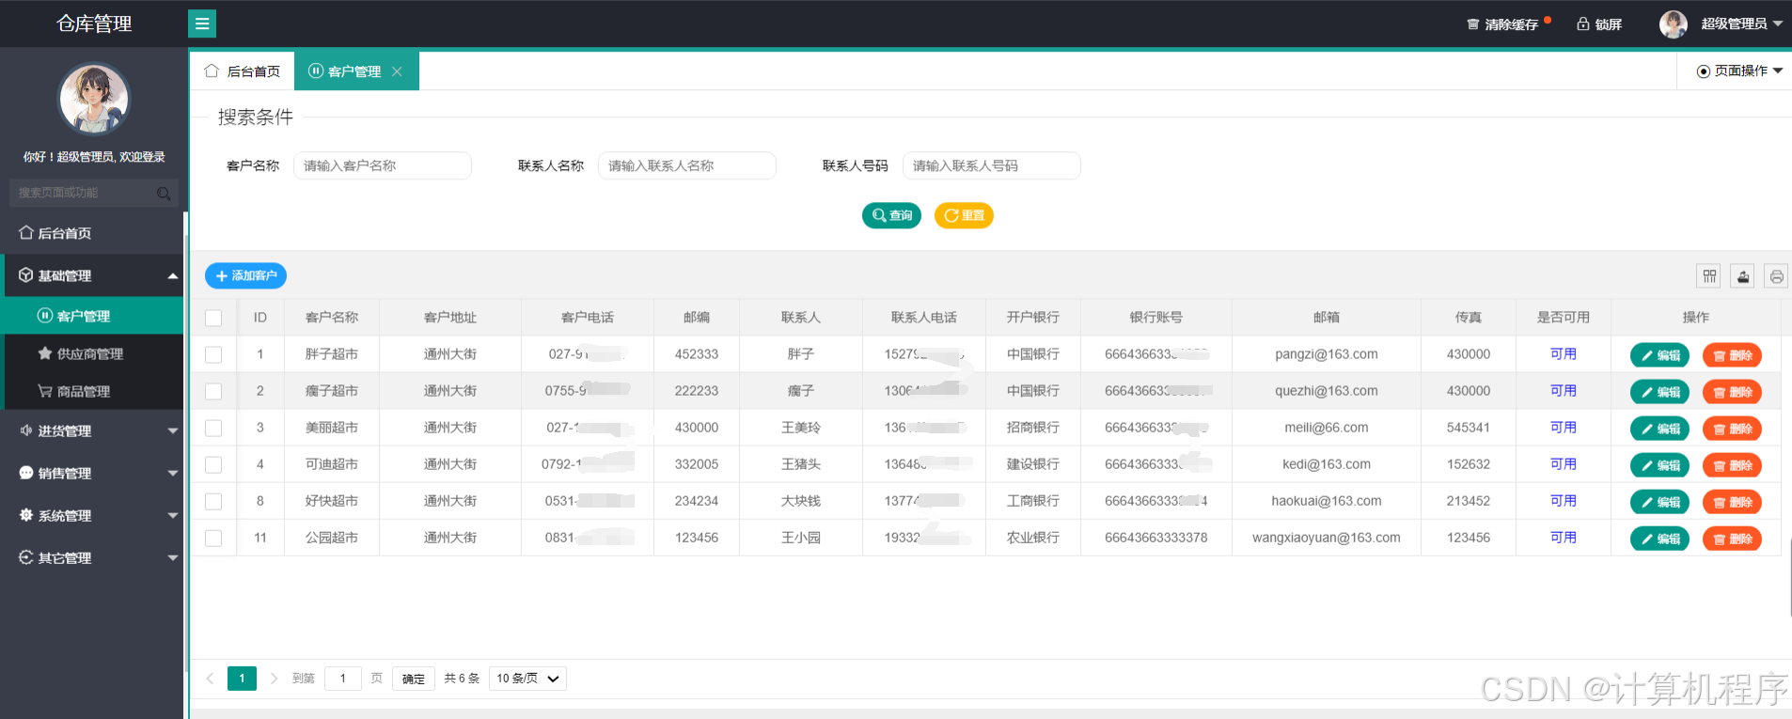
Task: Toggle the select-all header checkbox
Action: [213, 318]
